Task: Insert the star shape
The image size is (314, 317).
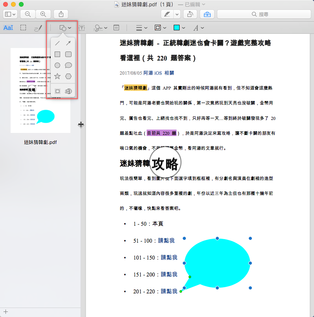Action: click(57, 76)
